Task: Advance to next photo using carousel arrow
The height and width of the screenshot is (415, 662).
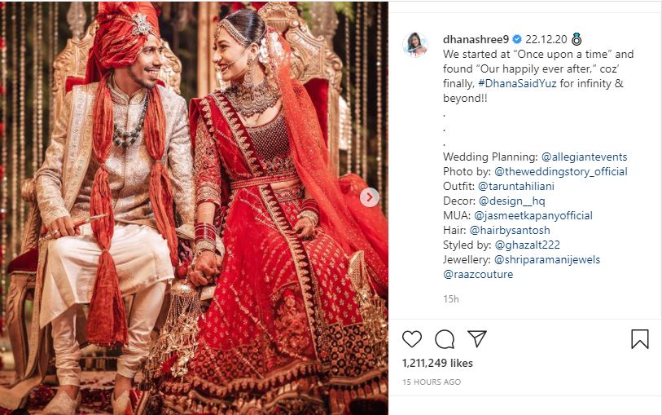Action: 370,197
